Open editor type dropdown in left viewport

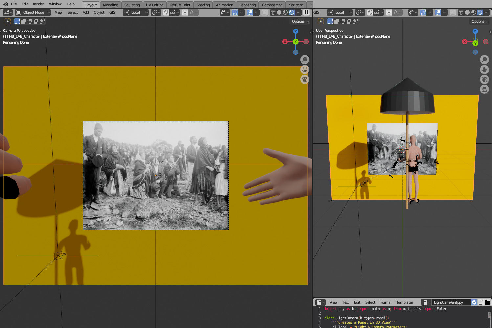8,12
